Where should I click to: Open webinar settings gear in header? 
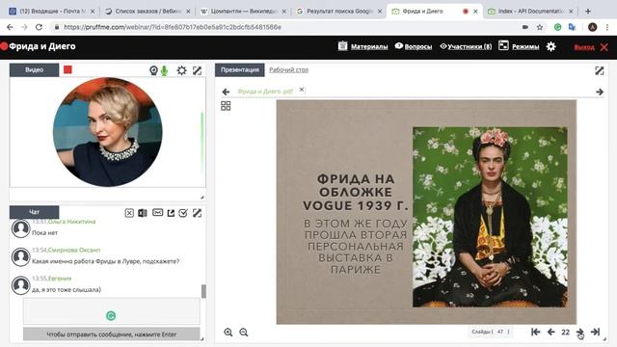tap(550, 46)
